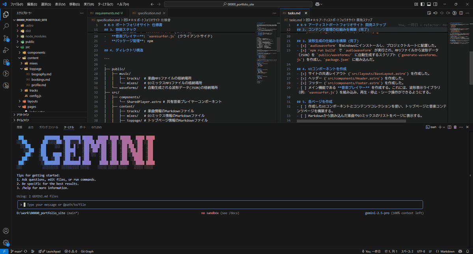The width and height of the screenshot is (473, 254).
Task: Open the Source Control view
Action: coord(5,38)
